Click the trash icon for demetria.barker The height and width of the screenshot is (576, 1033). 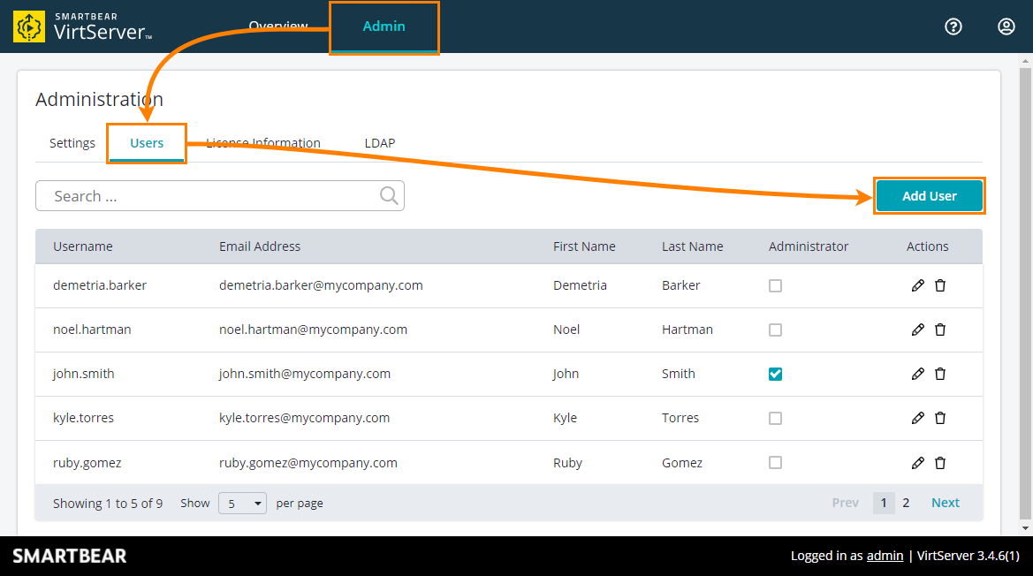pos(939,285)
